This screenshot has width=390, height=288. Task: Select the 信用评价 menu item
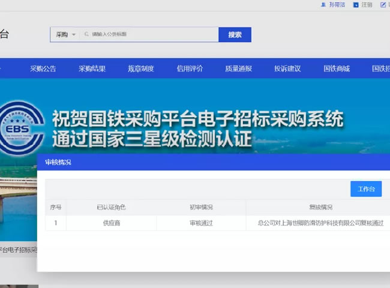[190, 68]
